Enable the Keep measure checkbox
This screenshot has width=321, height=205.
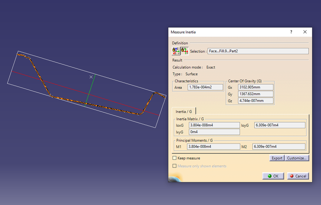click(x=175, y=158)
